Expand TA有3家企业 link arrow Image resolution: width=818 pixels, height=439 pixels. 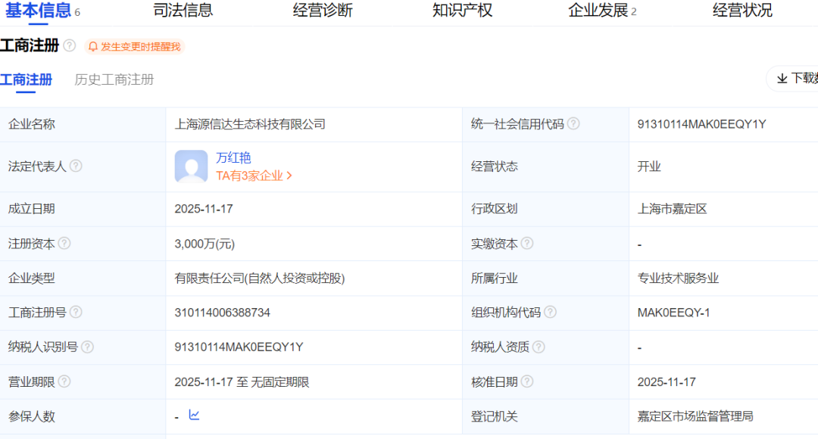point(289,176)
